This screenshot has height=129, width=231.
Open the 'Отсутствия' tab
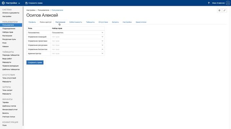tap(103, 22)
